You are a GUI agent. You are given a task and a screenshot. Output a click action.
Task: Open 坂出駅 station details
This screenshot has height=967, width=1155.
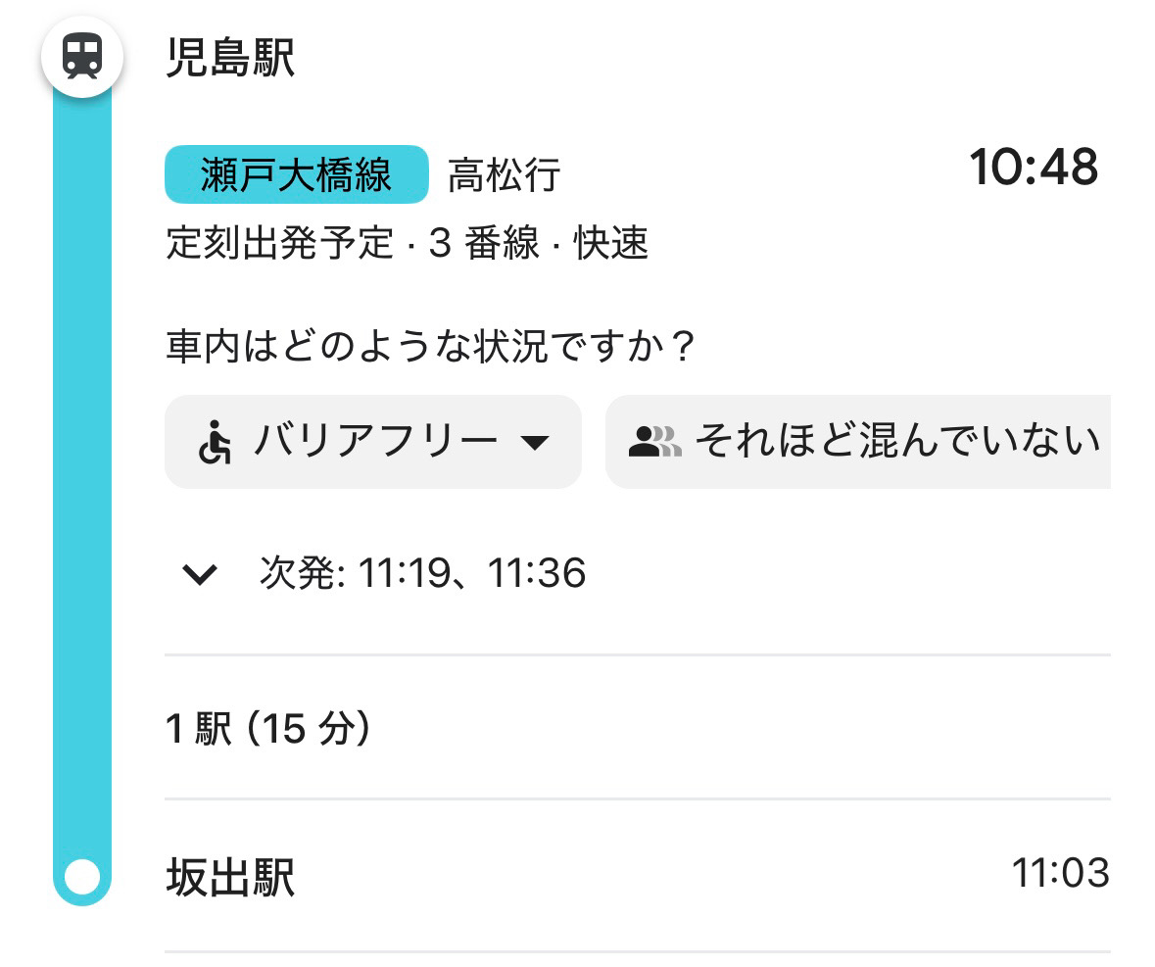point(231,876)
